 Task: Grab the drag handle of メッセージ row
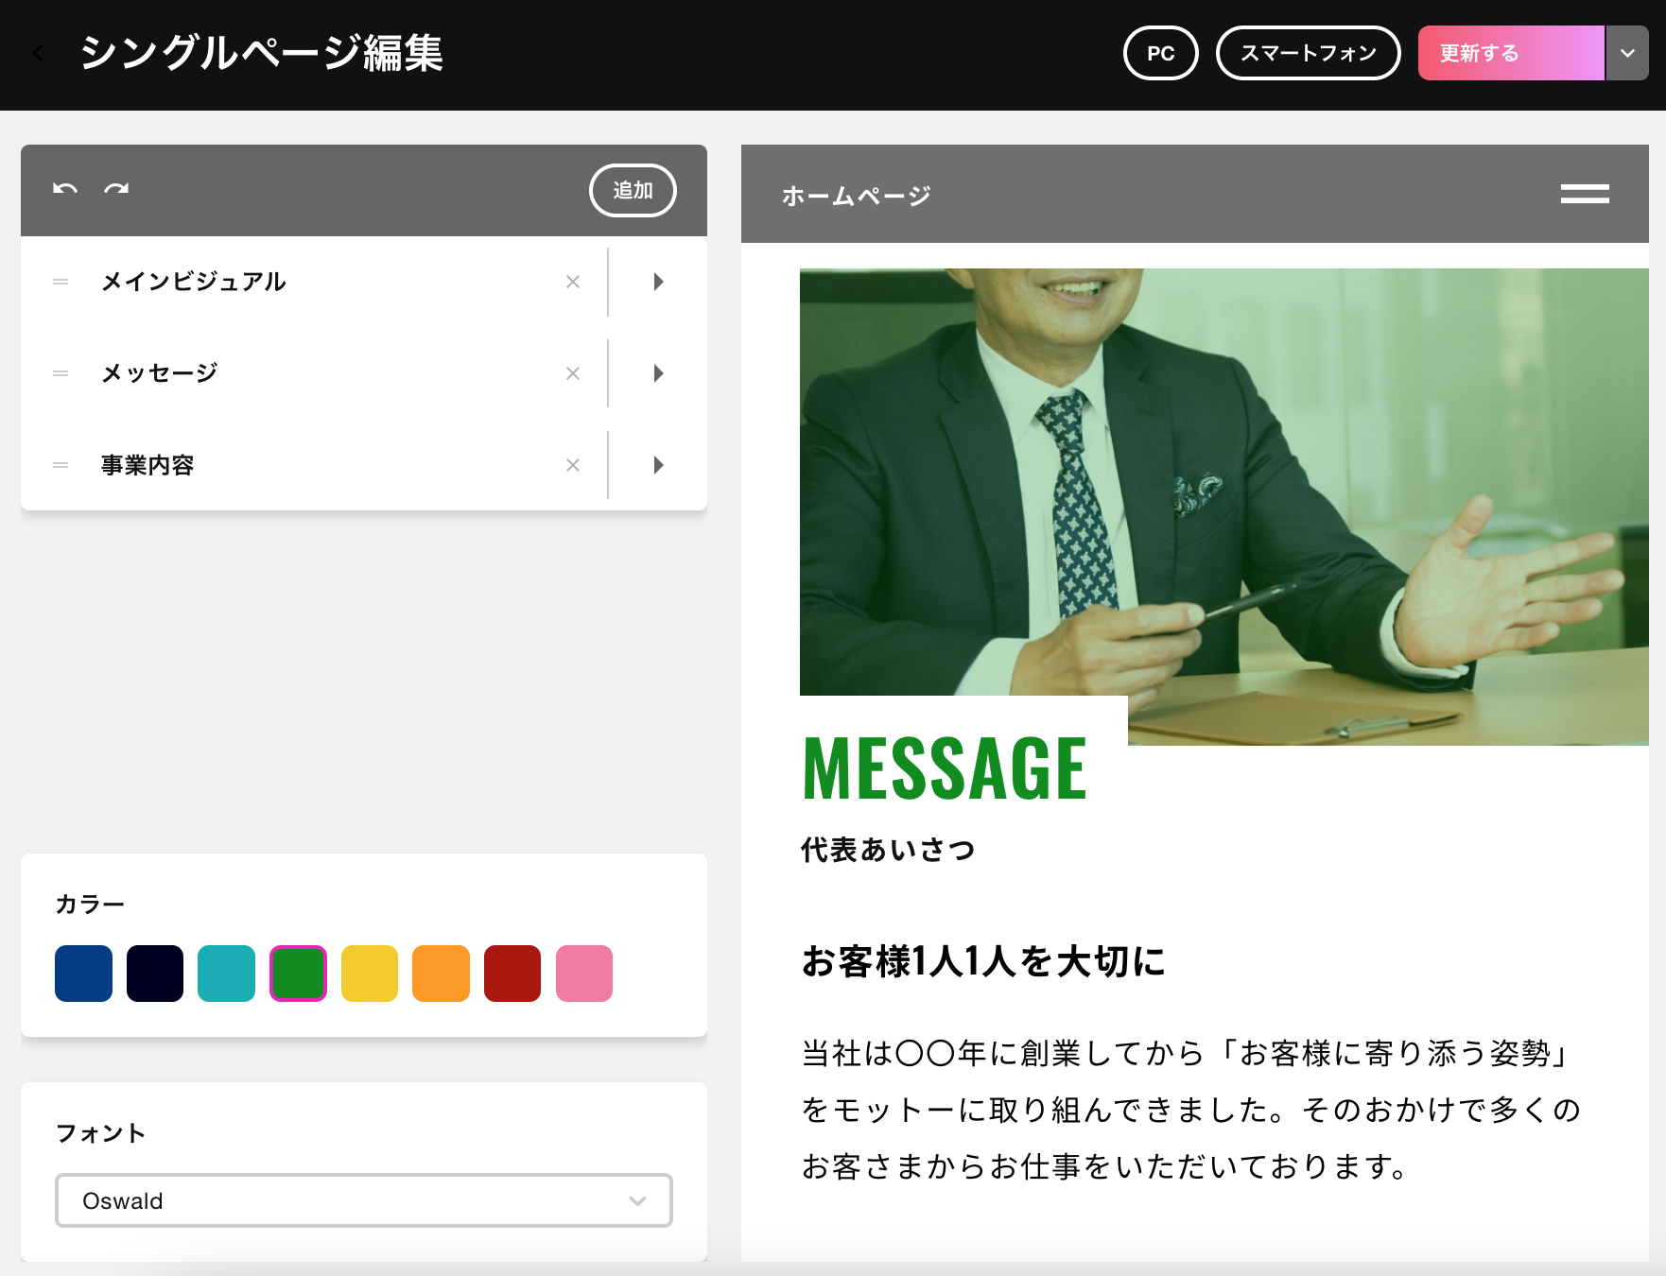61,373
